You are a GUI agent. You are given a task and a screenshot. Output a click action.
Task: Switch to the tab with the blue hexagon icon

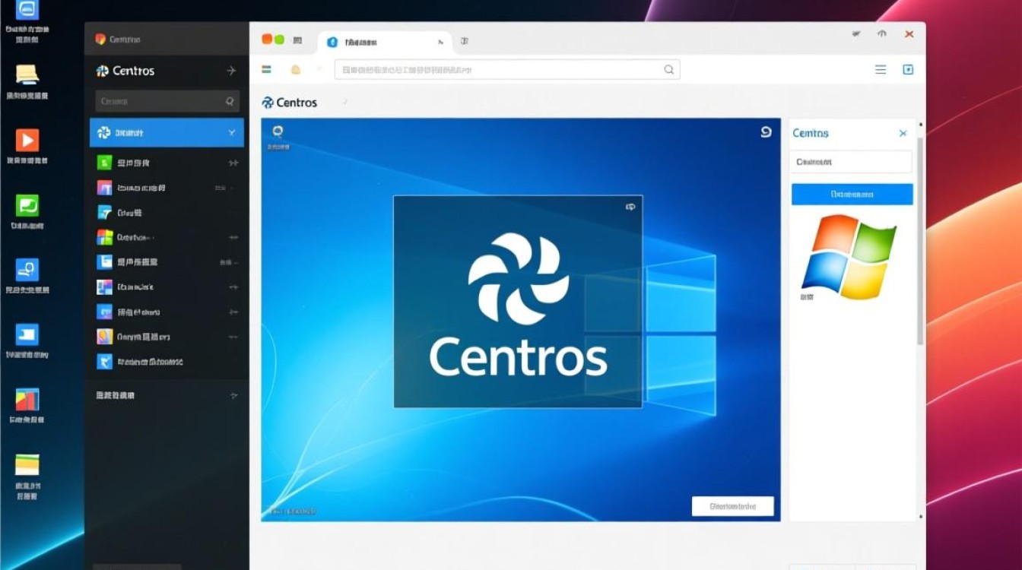coord(385,43)
